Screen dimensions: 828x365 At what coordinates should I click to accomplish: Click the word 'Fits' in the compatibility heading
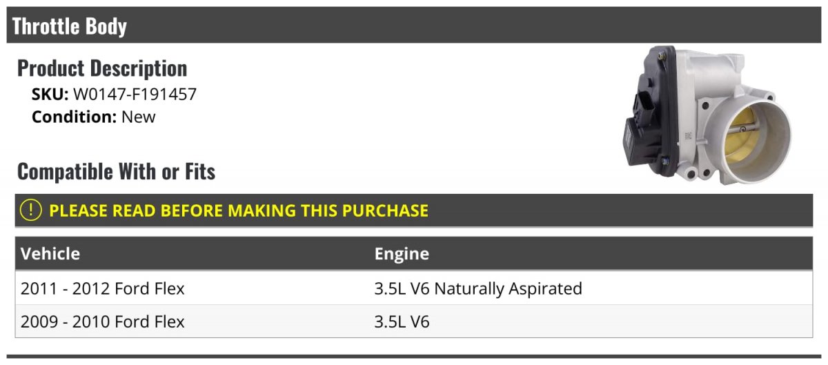(199, 171)
